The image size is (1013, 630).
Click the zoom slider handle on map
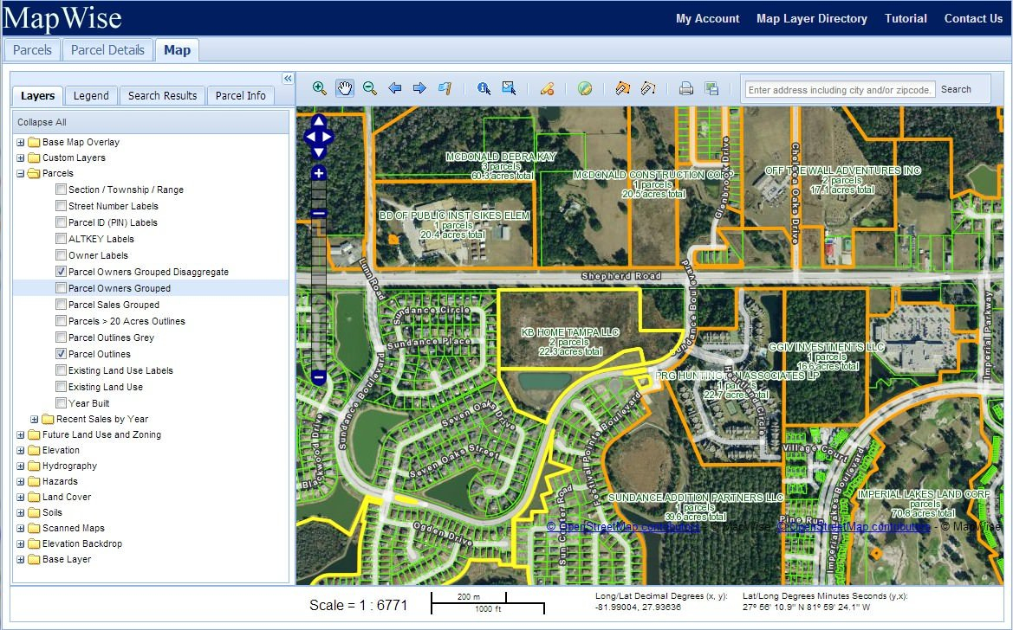click(x=319, y=214)
